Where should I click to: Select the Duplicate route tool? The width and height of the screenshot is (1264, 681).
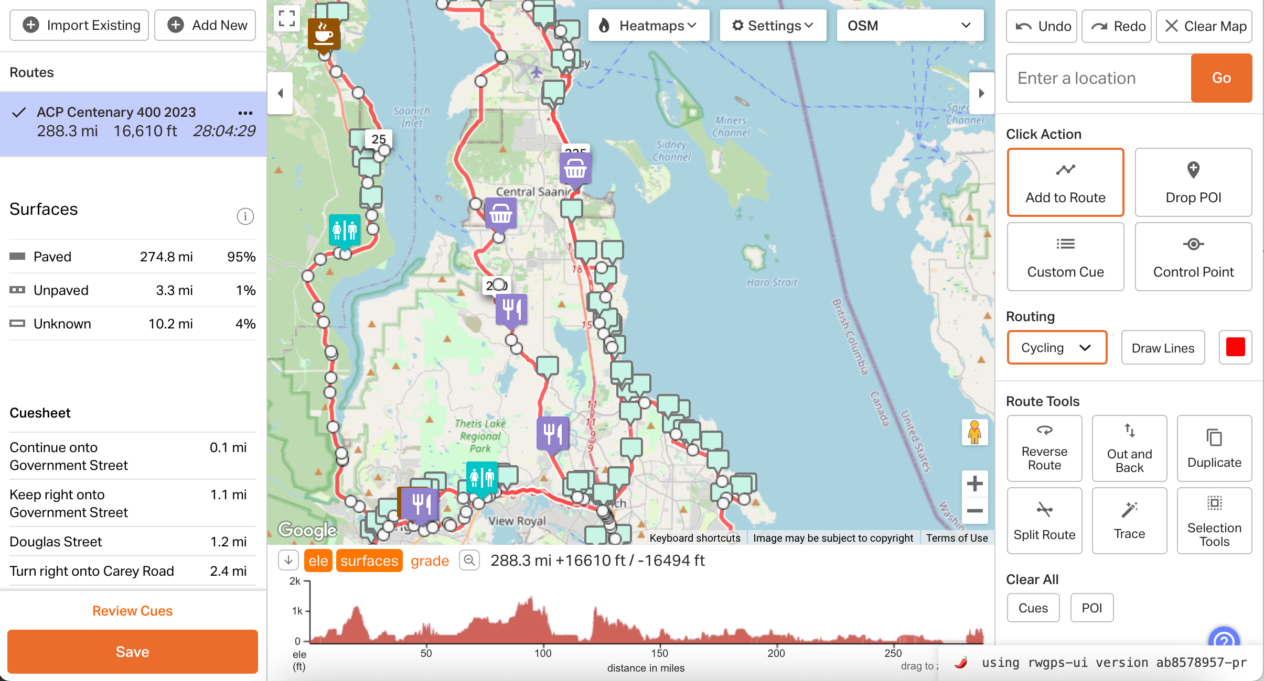[x=1215, y=448]
